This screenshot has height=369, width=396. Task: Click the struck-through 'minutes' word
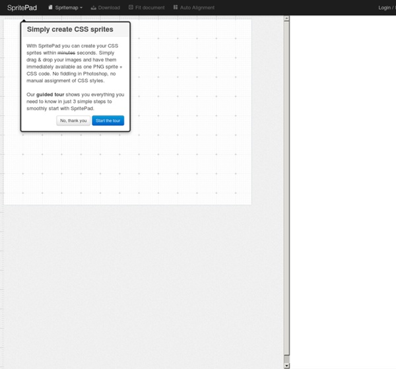(67, 53)
